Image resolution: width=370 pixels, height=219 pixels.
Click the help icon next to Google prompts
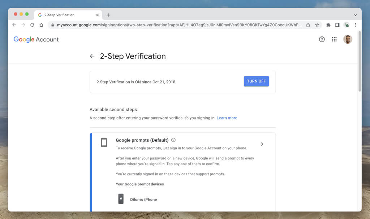tap(173, 140)
